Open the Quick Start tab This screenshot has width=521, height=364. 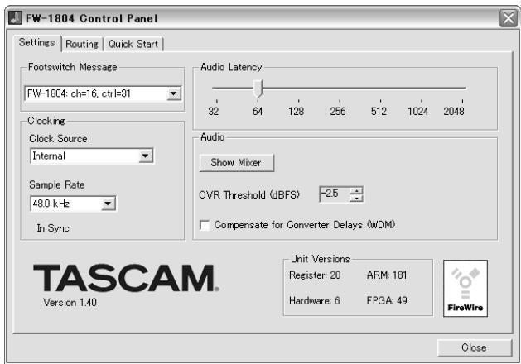tap(133, 44)
